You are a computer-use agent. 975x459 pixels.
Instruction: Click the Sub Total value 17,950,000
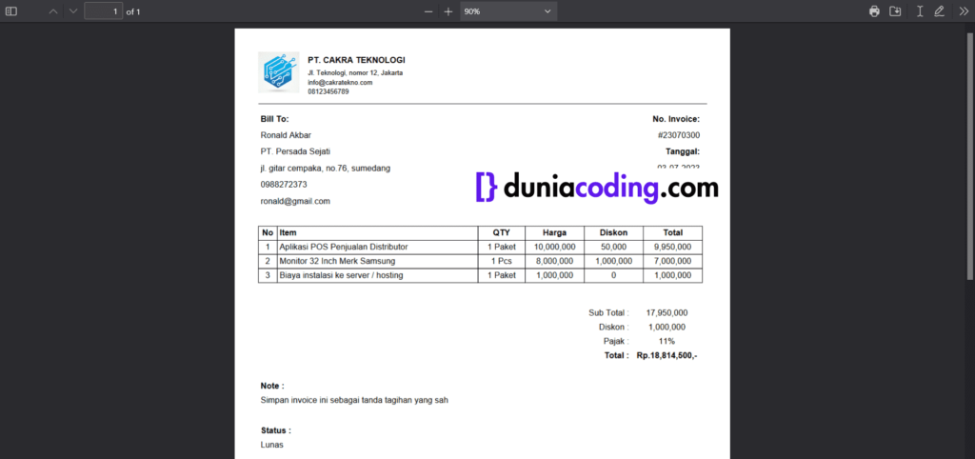(667, 313)
